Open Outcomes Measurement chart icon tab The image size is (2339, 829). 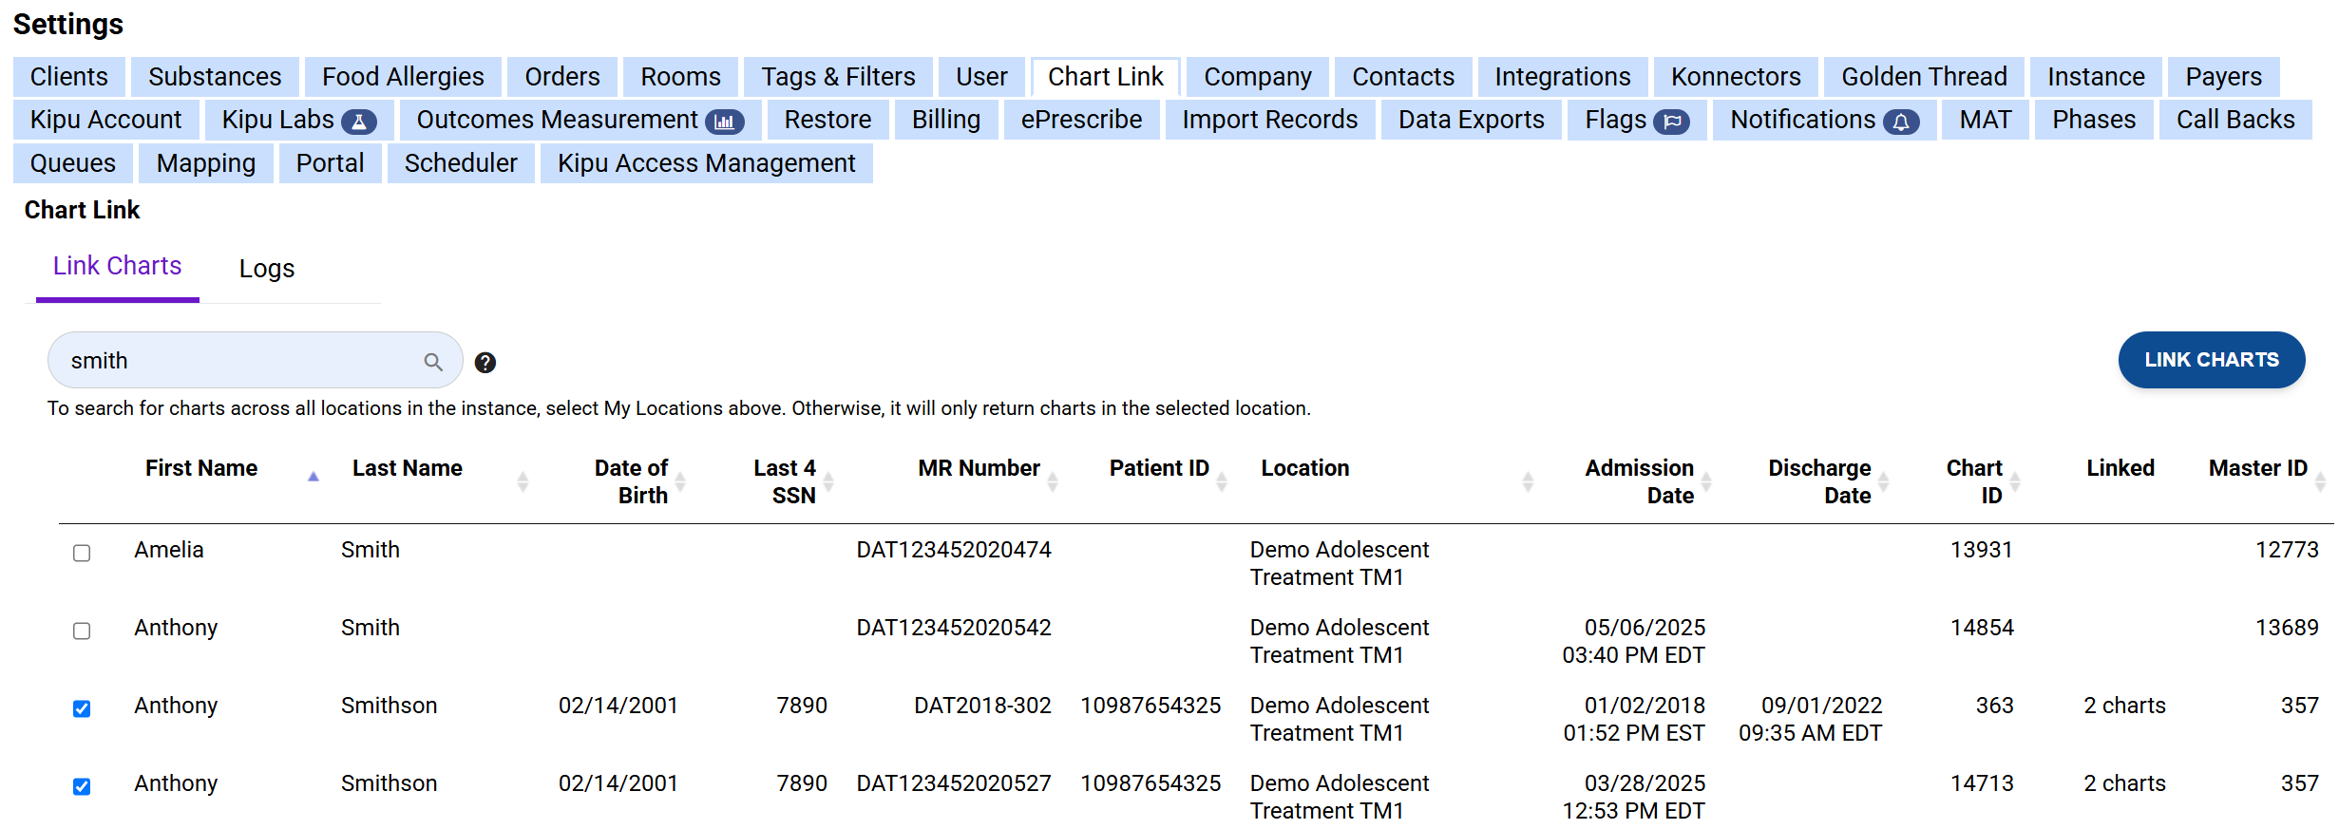[x=724, y=122]
